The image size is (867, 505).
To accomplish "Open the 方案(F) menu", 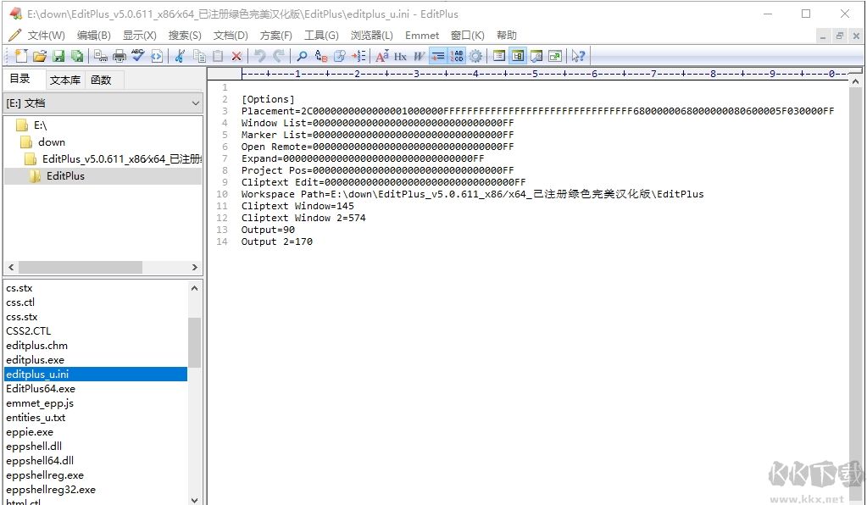I will [x=276, y=36].
